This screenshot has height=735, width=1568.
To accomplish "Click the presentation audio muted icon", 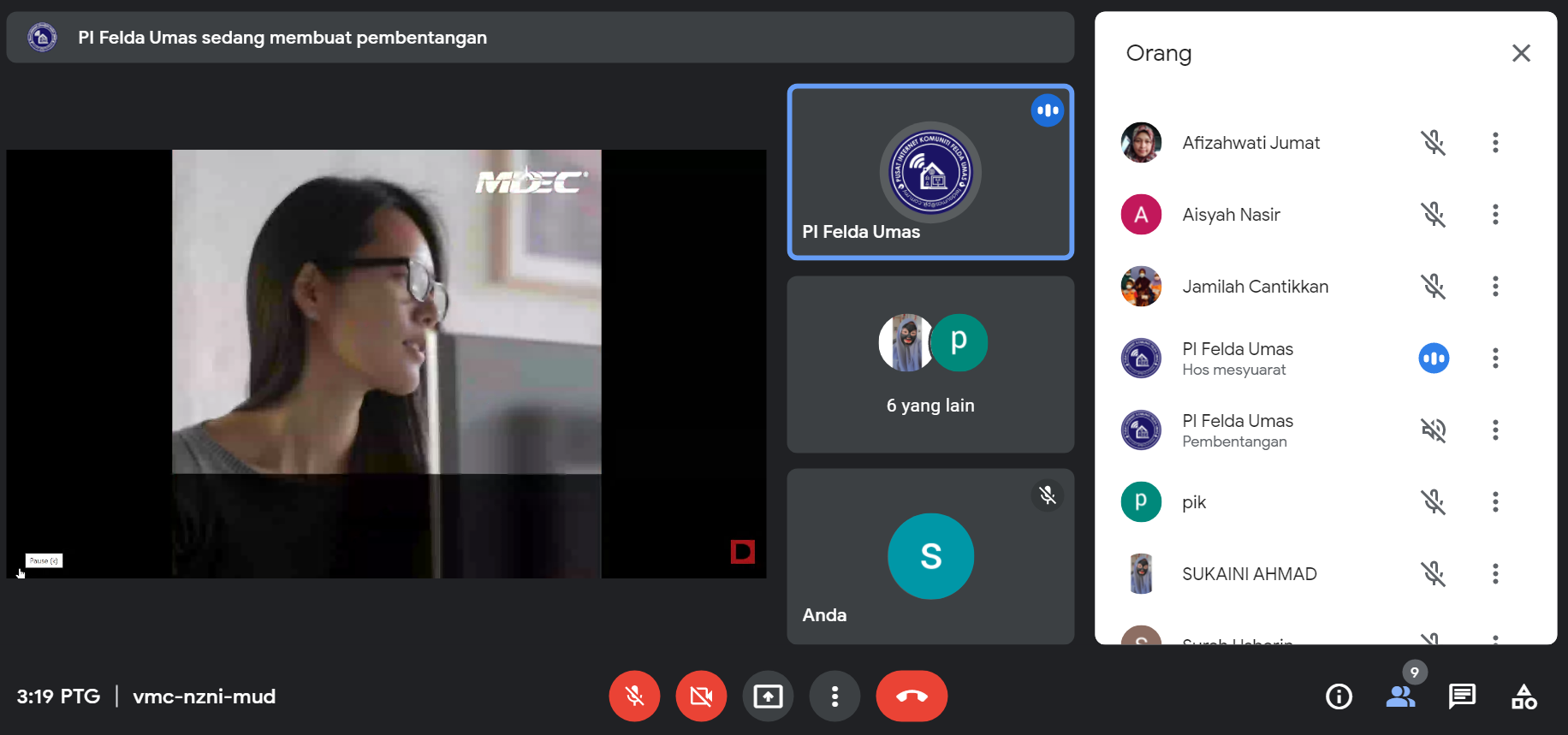I will point(1434,430).
